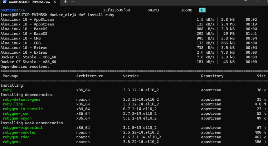Click the cyan U status badge

[x=202, y=10]
